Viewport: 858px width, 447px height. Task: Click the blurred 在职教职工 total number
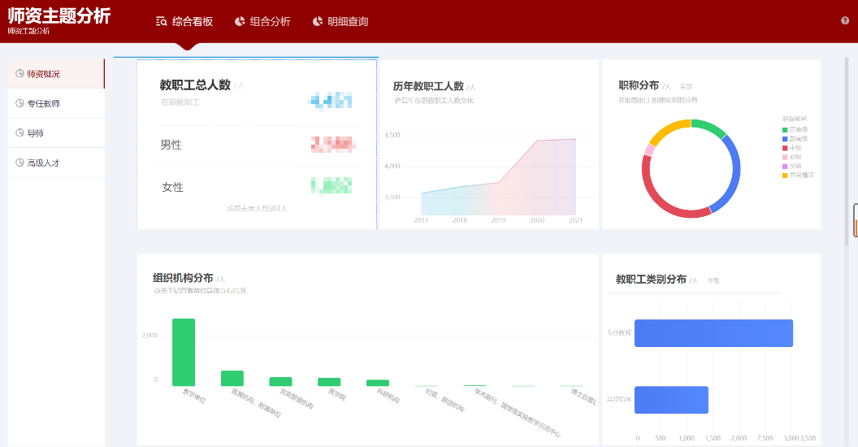coord(331,102)
